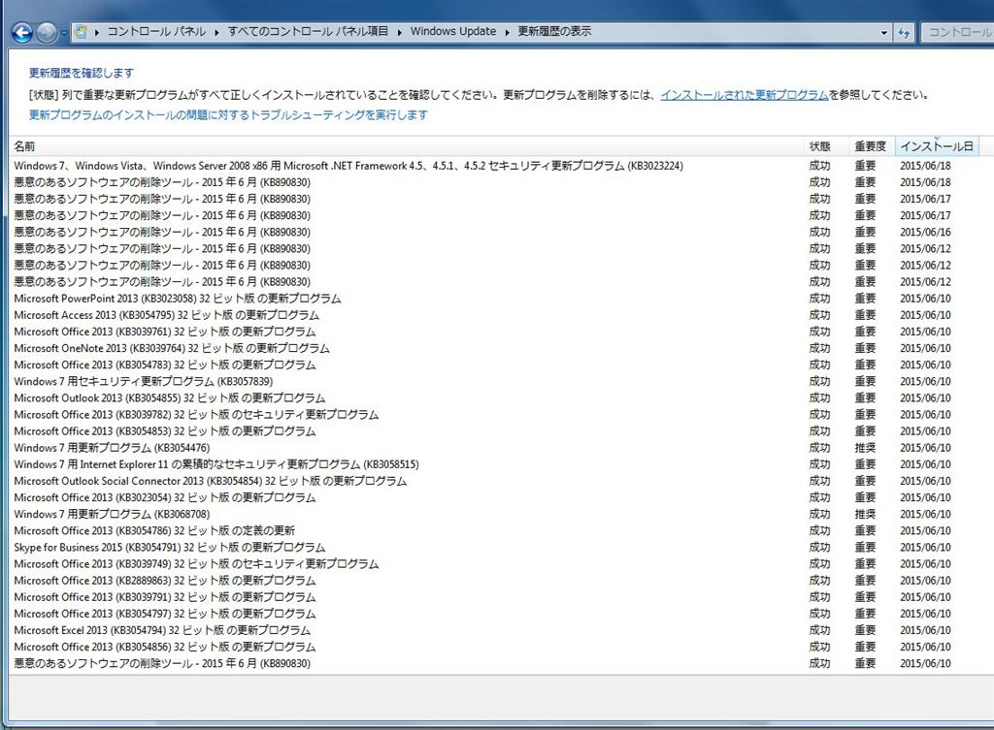Viewport: 994px width, 730px height.
Task: Expand the arrow after すべてのコントロール パネル項目
Action: (399, 32)
